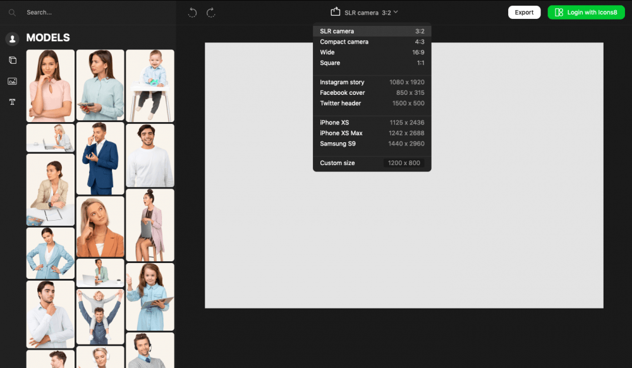Click the redo arrow icon
The width and height of the screenshot is (632, 368).
pyautogui.click(x=211, y=13)
